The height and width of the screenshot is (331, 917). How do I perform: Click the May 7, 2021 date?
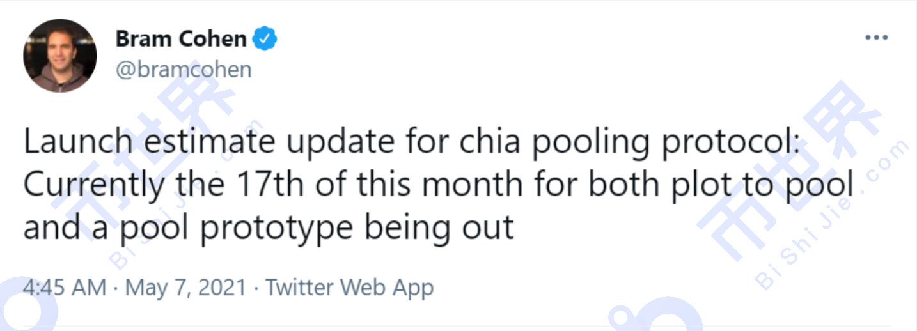coord(185,287)
